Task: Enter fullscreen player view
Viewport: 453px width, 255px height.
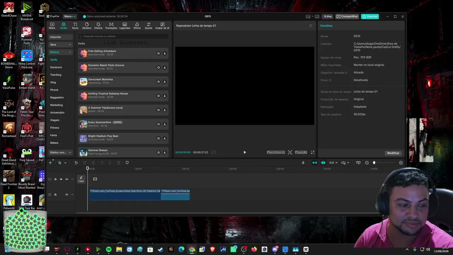Action: pyautogui.click(x=312, y=152)
